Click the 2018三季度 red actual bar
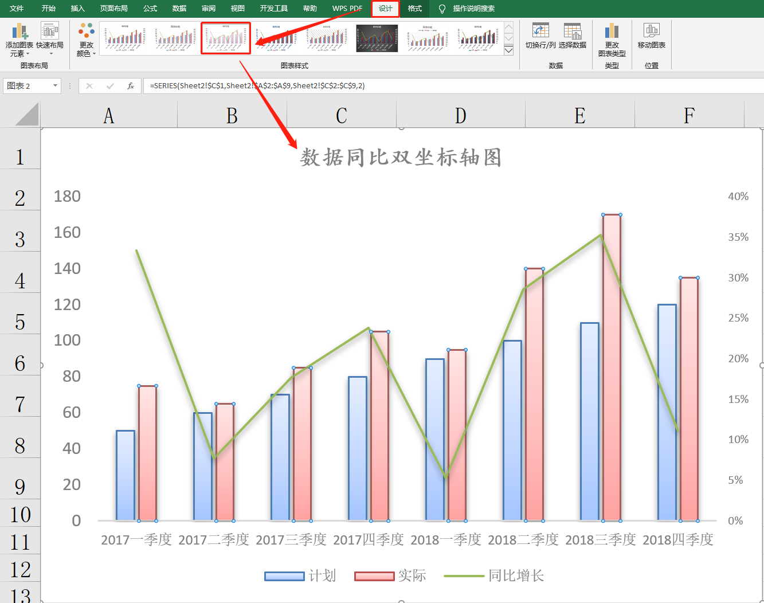The width and height of the screenshot is (764, 603). tap(612, 367)
